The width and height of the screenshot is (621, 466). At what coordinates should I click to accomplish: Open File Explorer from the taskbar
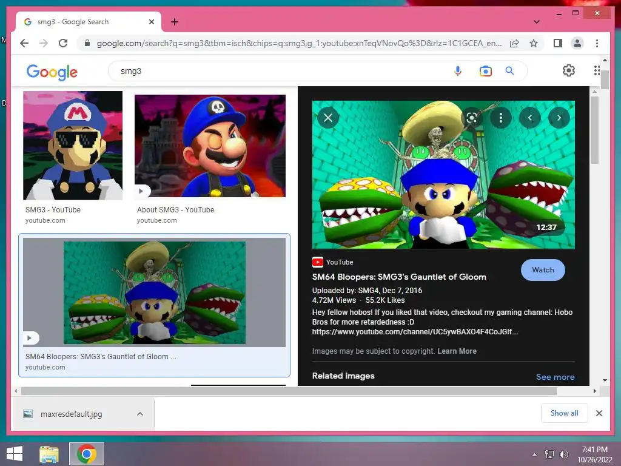click(49, 454)
